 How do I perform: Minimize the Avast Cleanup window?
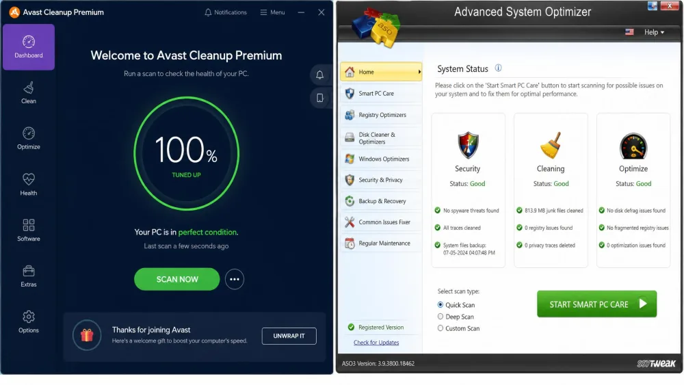pos(301,12)
